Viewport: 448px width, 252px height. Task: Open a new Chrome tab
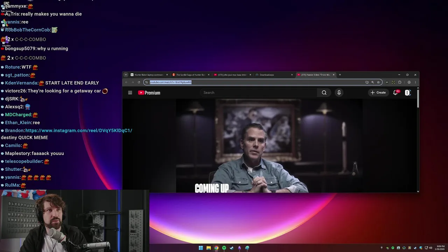pyautogui.click(x=340, y=75)
